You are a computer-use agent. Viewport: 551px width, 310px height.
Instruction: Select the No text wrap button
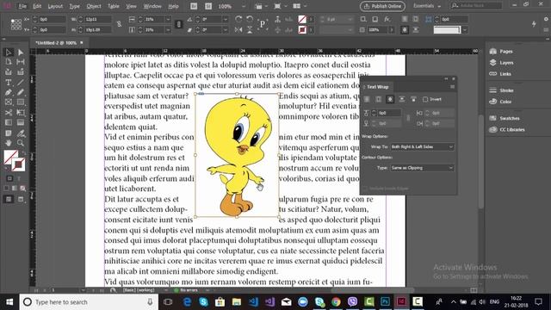pos(367,100)
